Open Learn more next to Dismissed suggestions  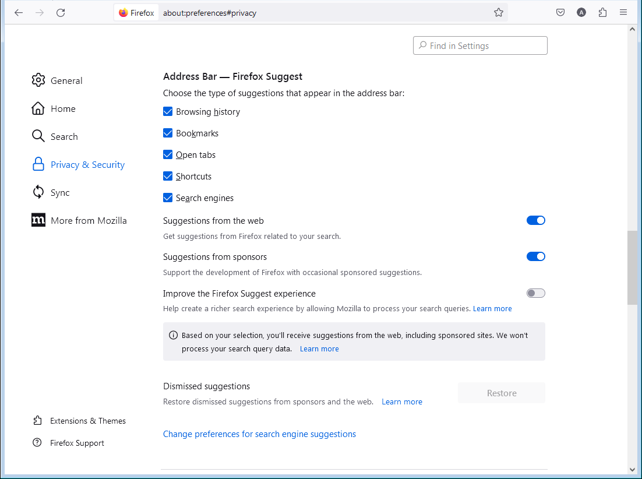coord(401,401)
